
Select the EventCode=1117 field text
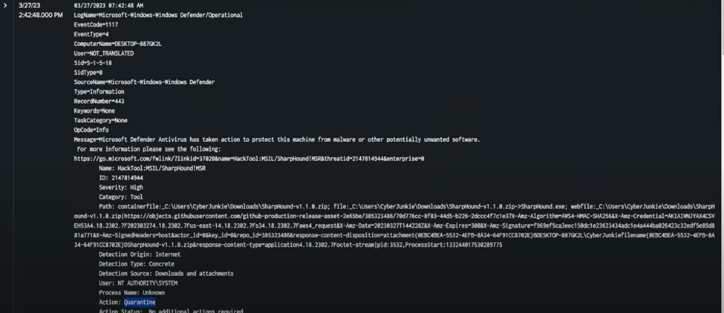[97, 24]
